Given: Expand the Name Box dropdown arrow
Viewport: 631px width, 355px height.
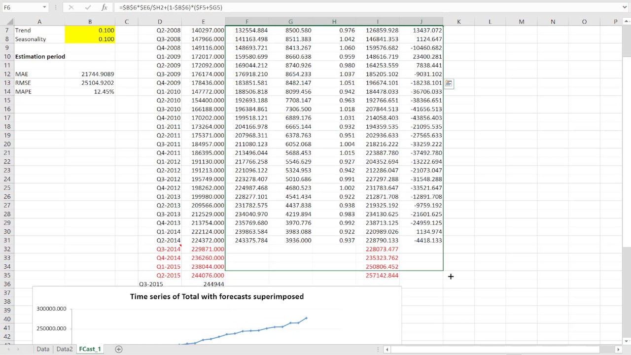Looking at the screenshot, I should (x=44, y=7).
